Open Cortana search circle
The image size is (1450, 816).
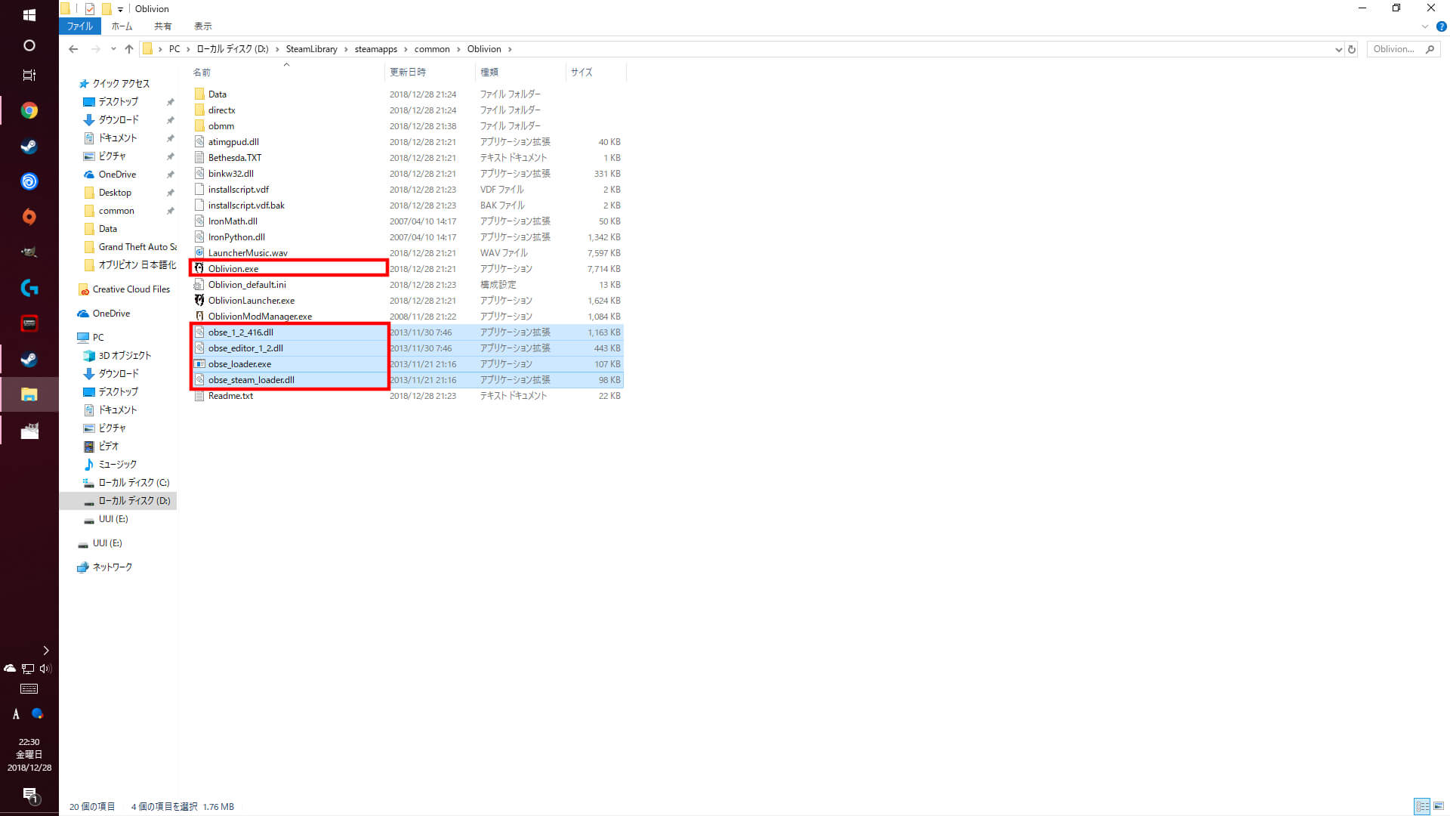point(29,45)
